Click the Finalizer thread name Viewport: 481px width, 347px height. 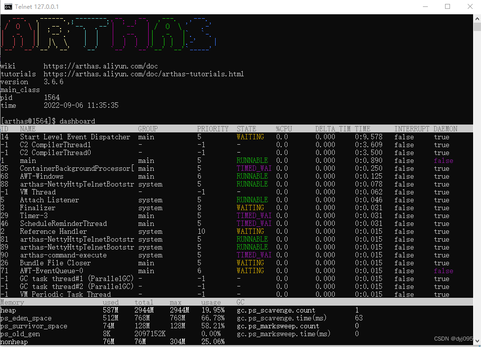38,208
